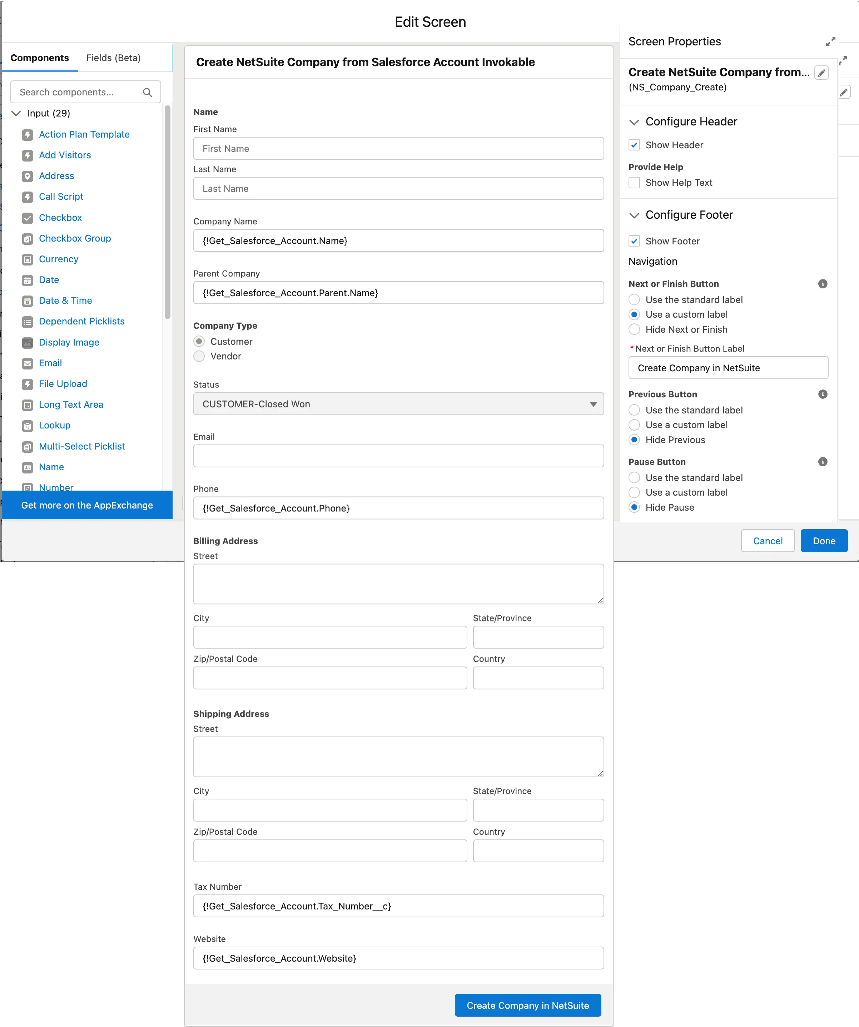Click the Company Name input field
The image size is (859, 1027).
pyautogui.click(x=398, y=240)
